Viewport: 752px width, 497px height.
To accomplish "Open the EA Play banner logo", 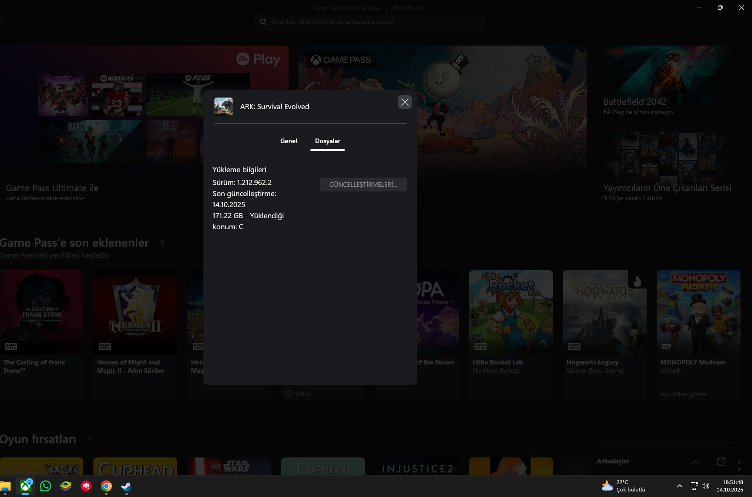I will tap(258, 59).
